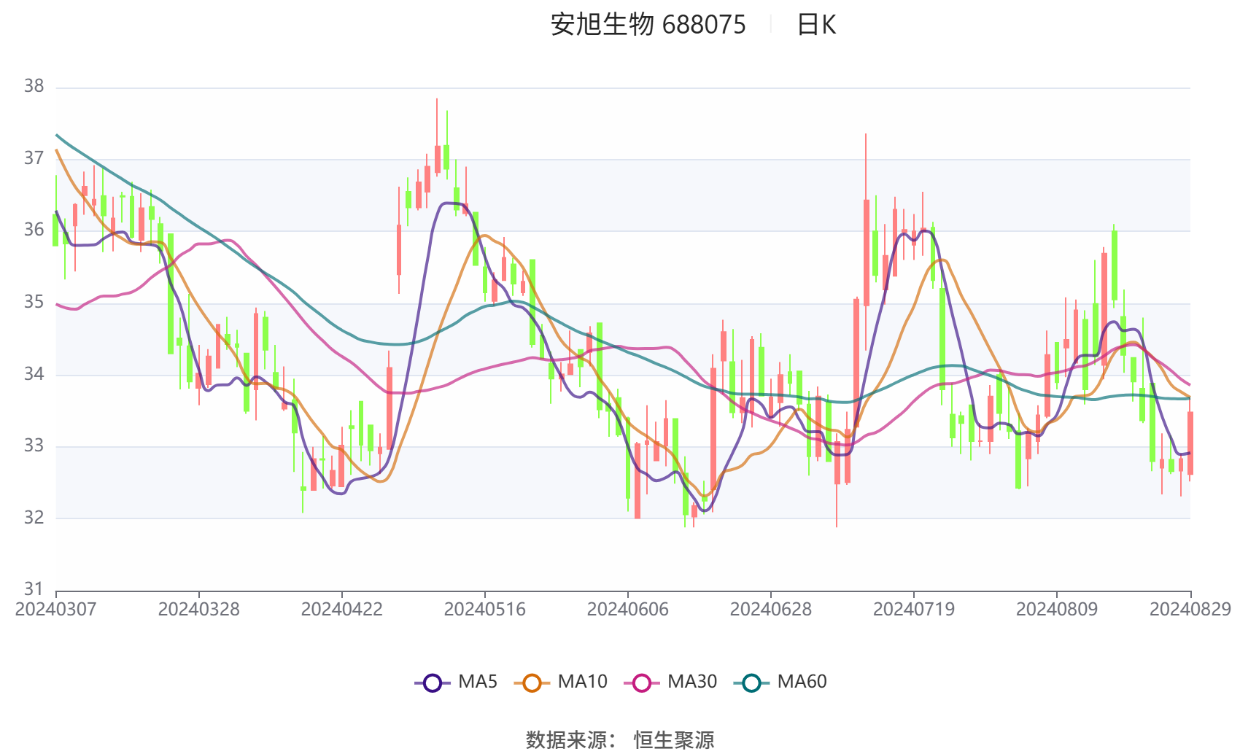This screenshot has width=1240, height=754.
Task: Click the 日K label in title
Action: (x=816, y=25)
